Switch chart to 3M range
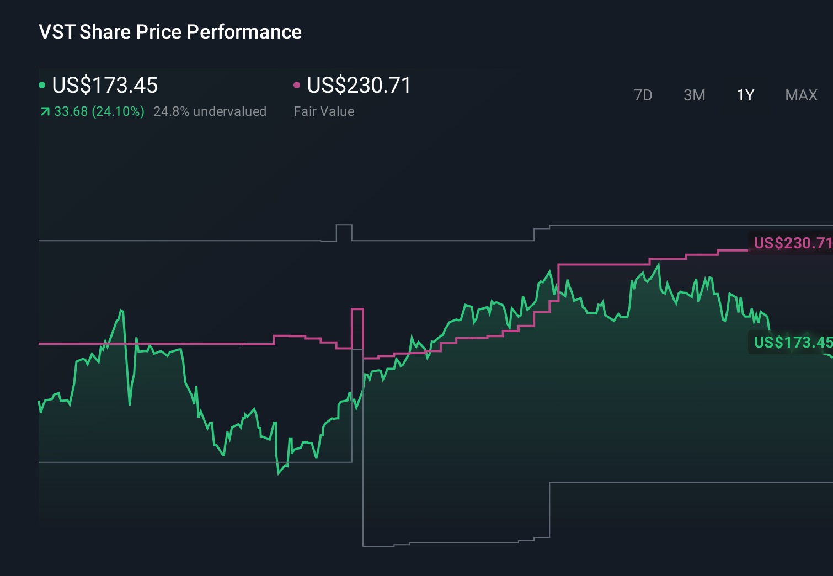 coord(694,95)
